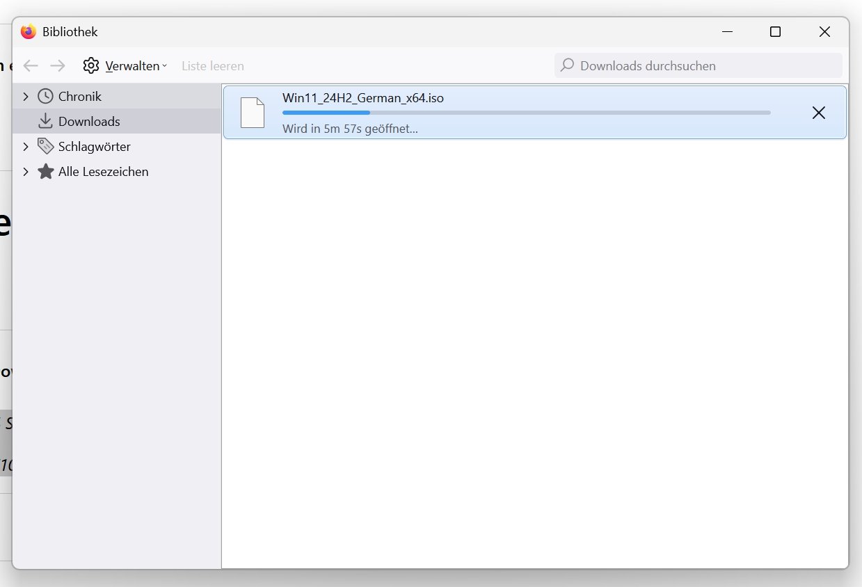
Task: Click the search magnifier icon
Action: tap(568, 65)
